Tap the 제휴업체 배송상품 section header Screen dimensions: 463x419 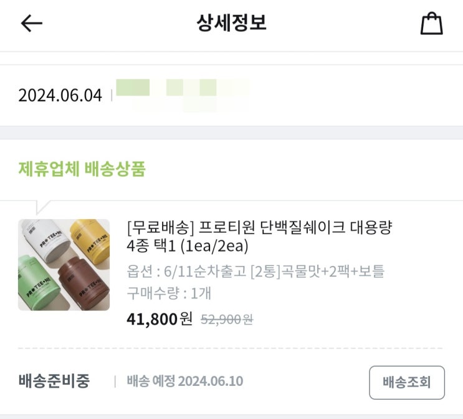coord(82,169)
